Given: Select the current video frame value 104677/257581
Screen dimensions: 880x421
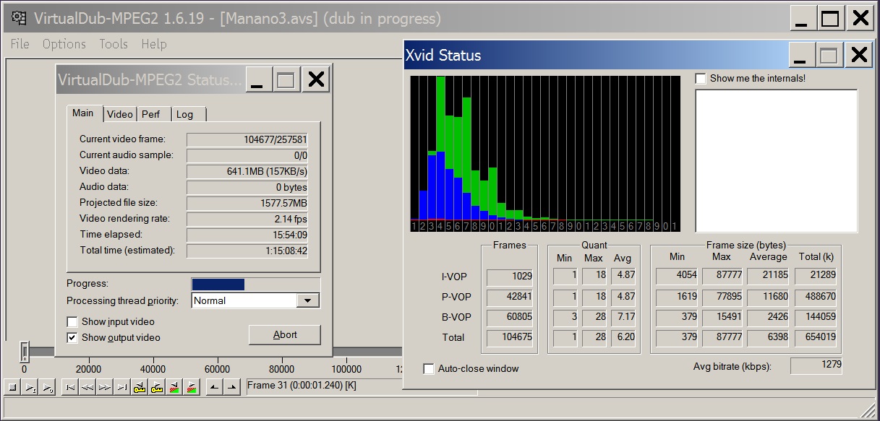Looking at the screenshot, I should [x=247, y=139].
